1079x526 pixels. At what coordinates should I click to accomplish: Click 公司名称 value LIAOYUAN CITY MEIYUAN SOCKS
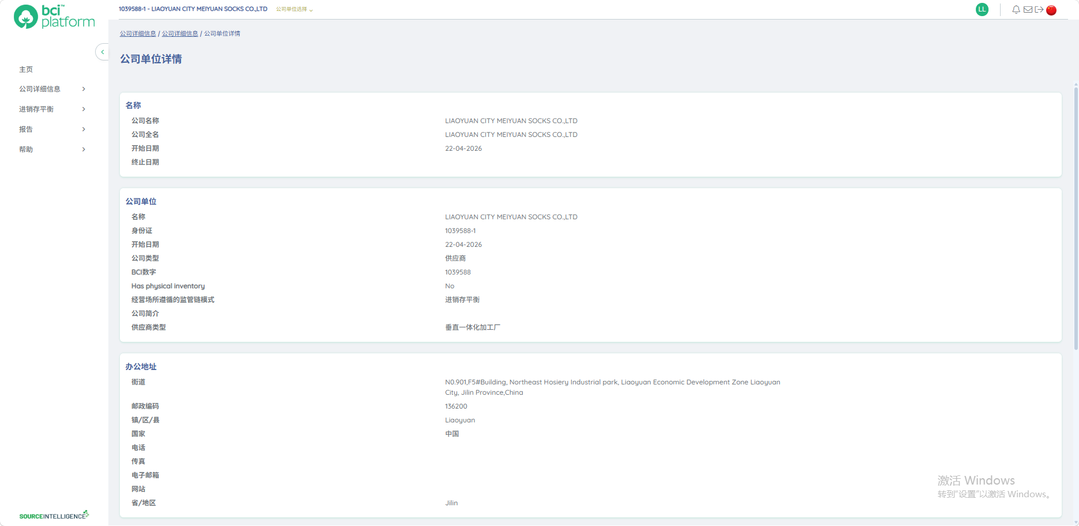coord(511,121)
